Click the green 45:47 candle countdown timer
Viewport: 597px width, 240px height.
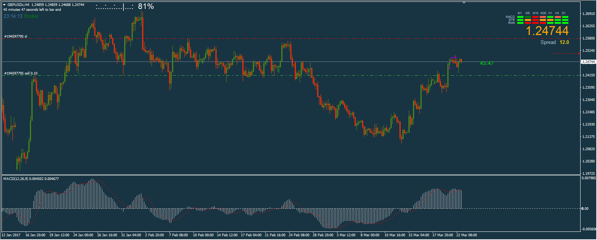(x=487, y=63)
